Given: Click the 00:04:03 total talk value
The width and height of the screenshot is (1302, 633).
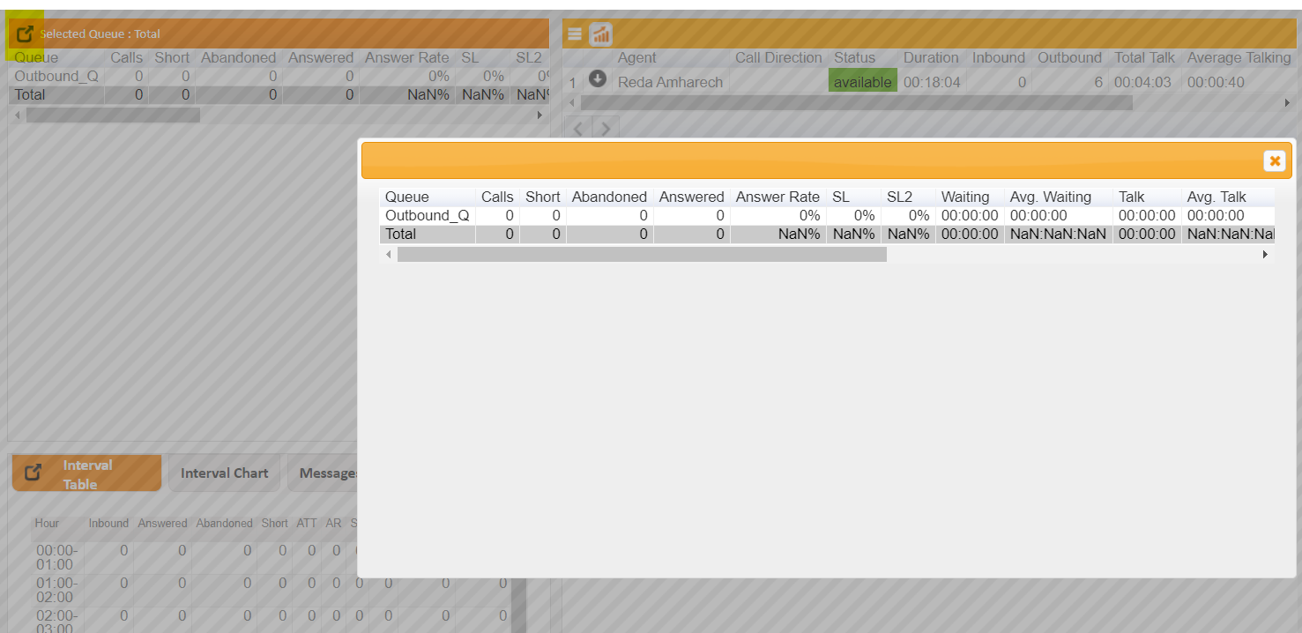Looking at the screenshot, I should click(x=1142, y=82).
